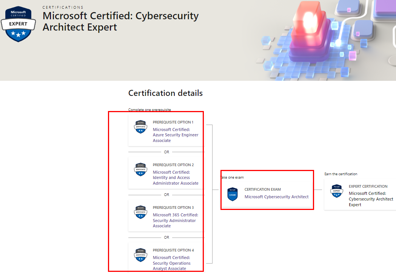Image resolution: width=396 pixels, height=273 pixels.
Task: Click the Microsoft Certified Expert badge in header
Action: click(x=18, y=24)
